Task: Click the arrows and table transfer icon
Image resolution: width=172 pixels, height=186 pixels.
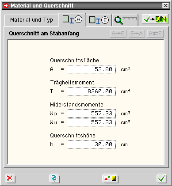Action: (x=110, y=178)
